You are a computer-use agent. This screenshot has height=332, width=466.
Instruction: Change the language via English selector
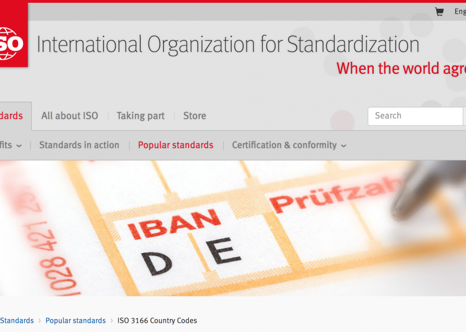460,11
